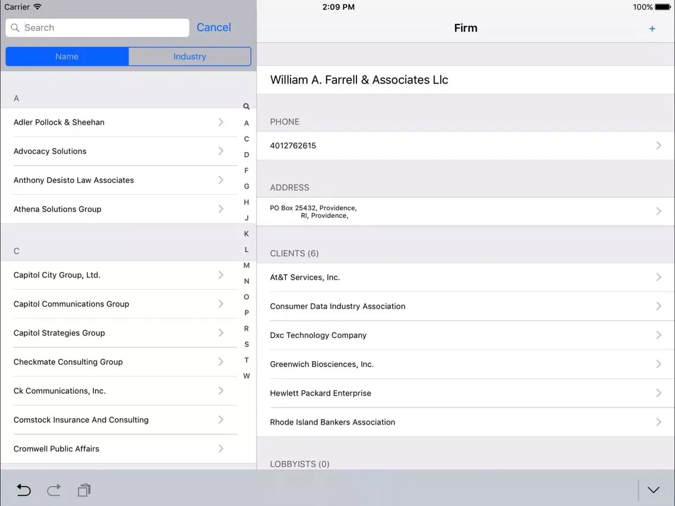Cancel the search
Screen dimensions: 675x506
[x=213, y=27]
